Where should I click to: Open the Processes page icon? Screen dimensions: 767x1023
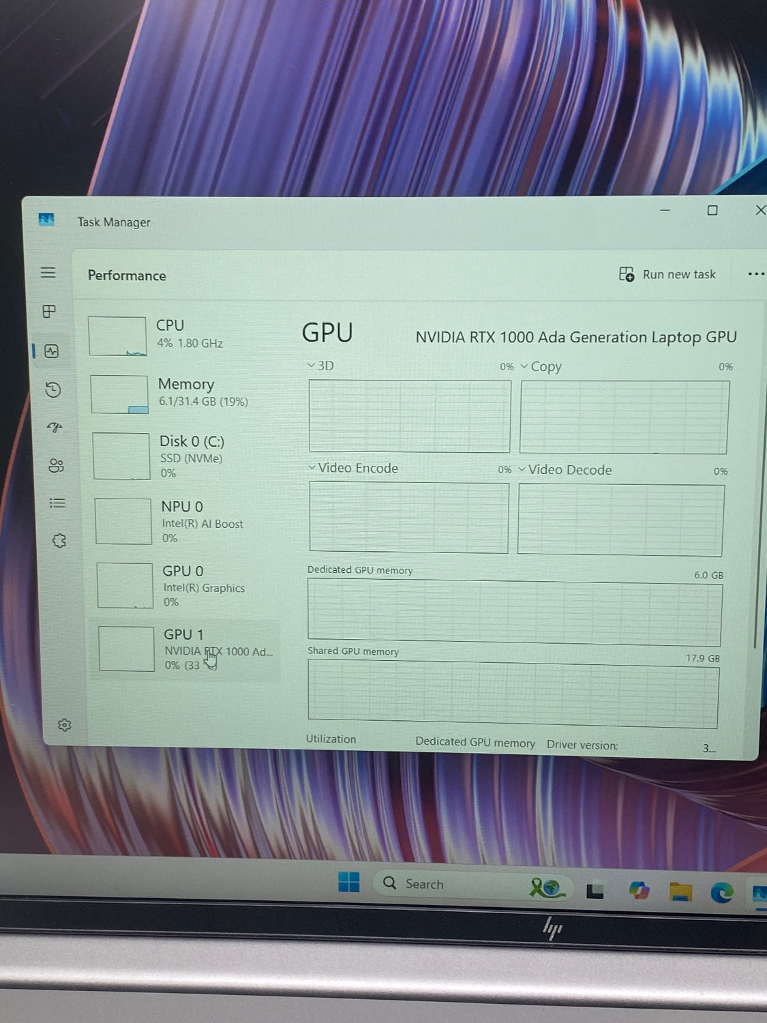click(x=49, y=312)
